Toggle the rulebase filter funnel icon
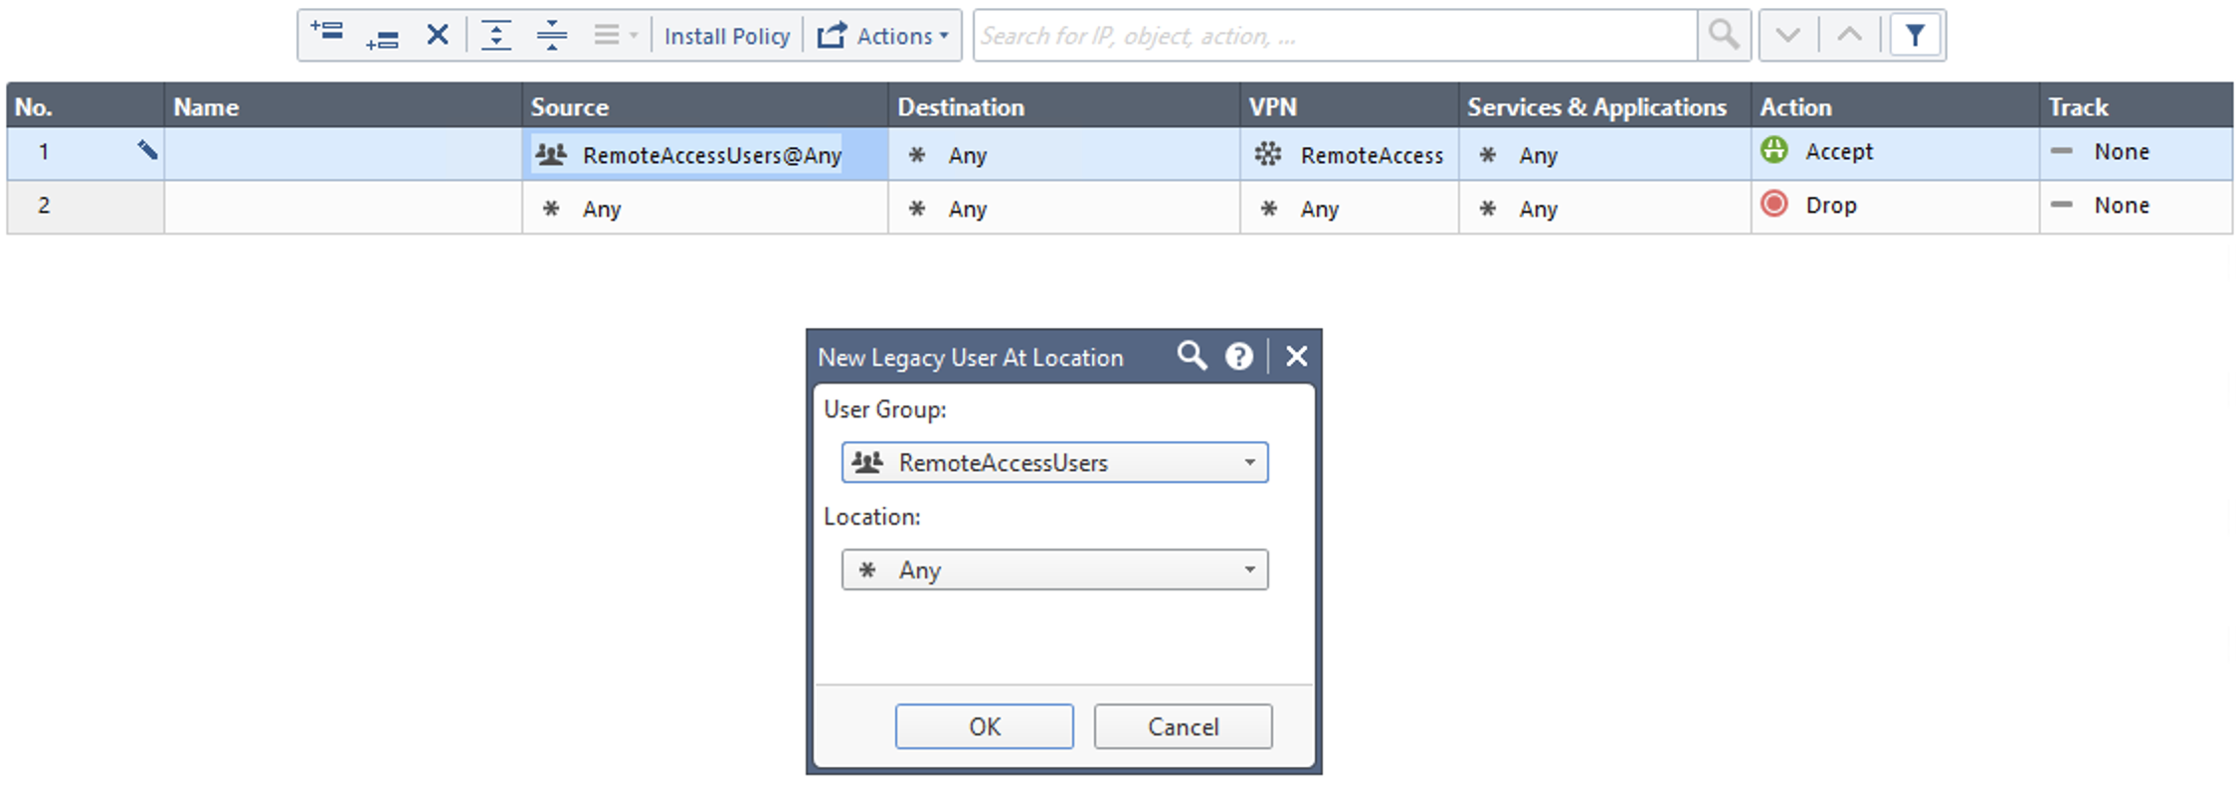 (1915, 36)
